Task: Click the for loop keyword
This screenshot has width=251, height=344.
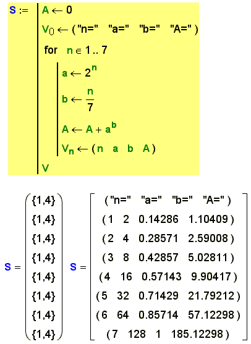Action: (x=51, y=50)
